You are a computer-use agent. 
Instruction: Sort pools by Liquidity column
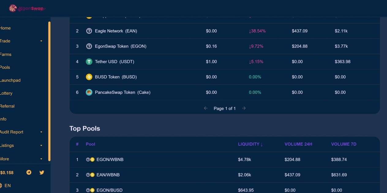click(x=250, y=144)
